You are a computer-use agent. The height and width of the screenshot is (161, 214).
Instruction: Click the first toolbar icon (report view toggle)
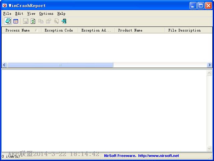pyautogui.click(x=8, y=21)
